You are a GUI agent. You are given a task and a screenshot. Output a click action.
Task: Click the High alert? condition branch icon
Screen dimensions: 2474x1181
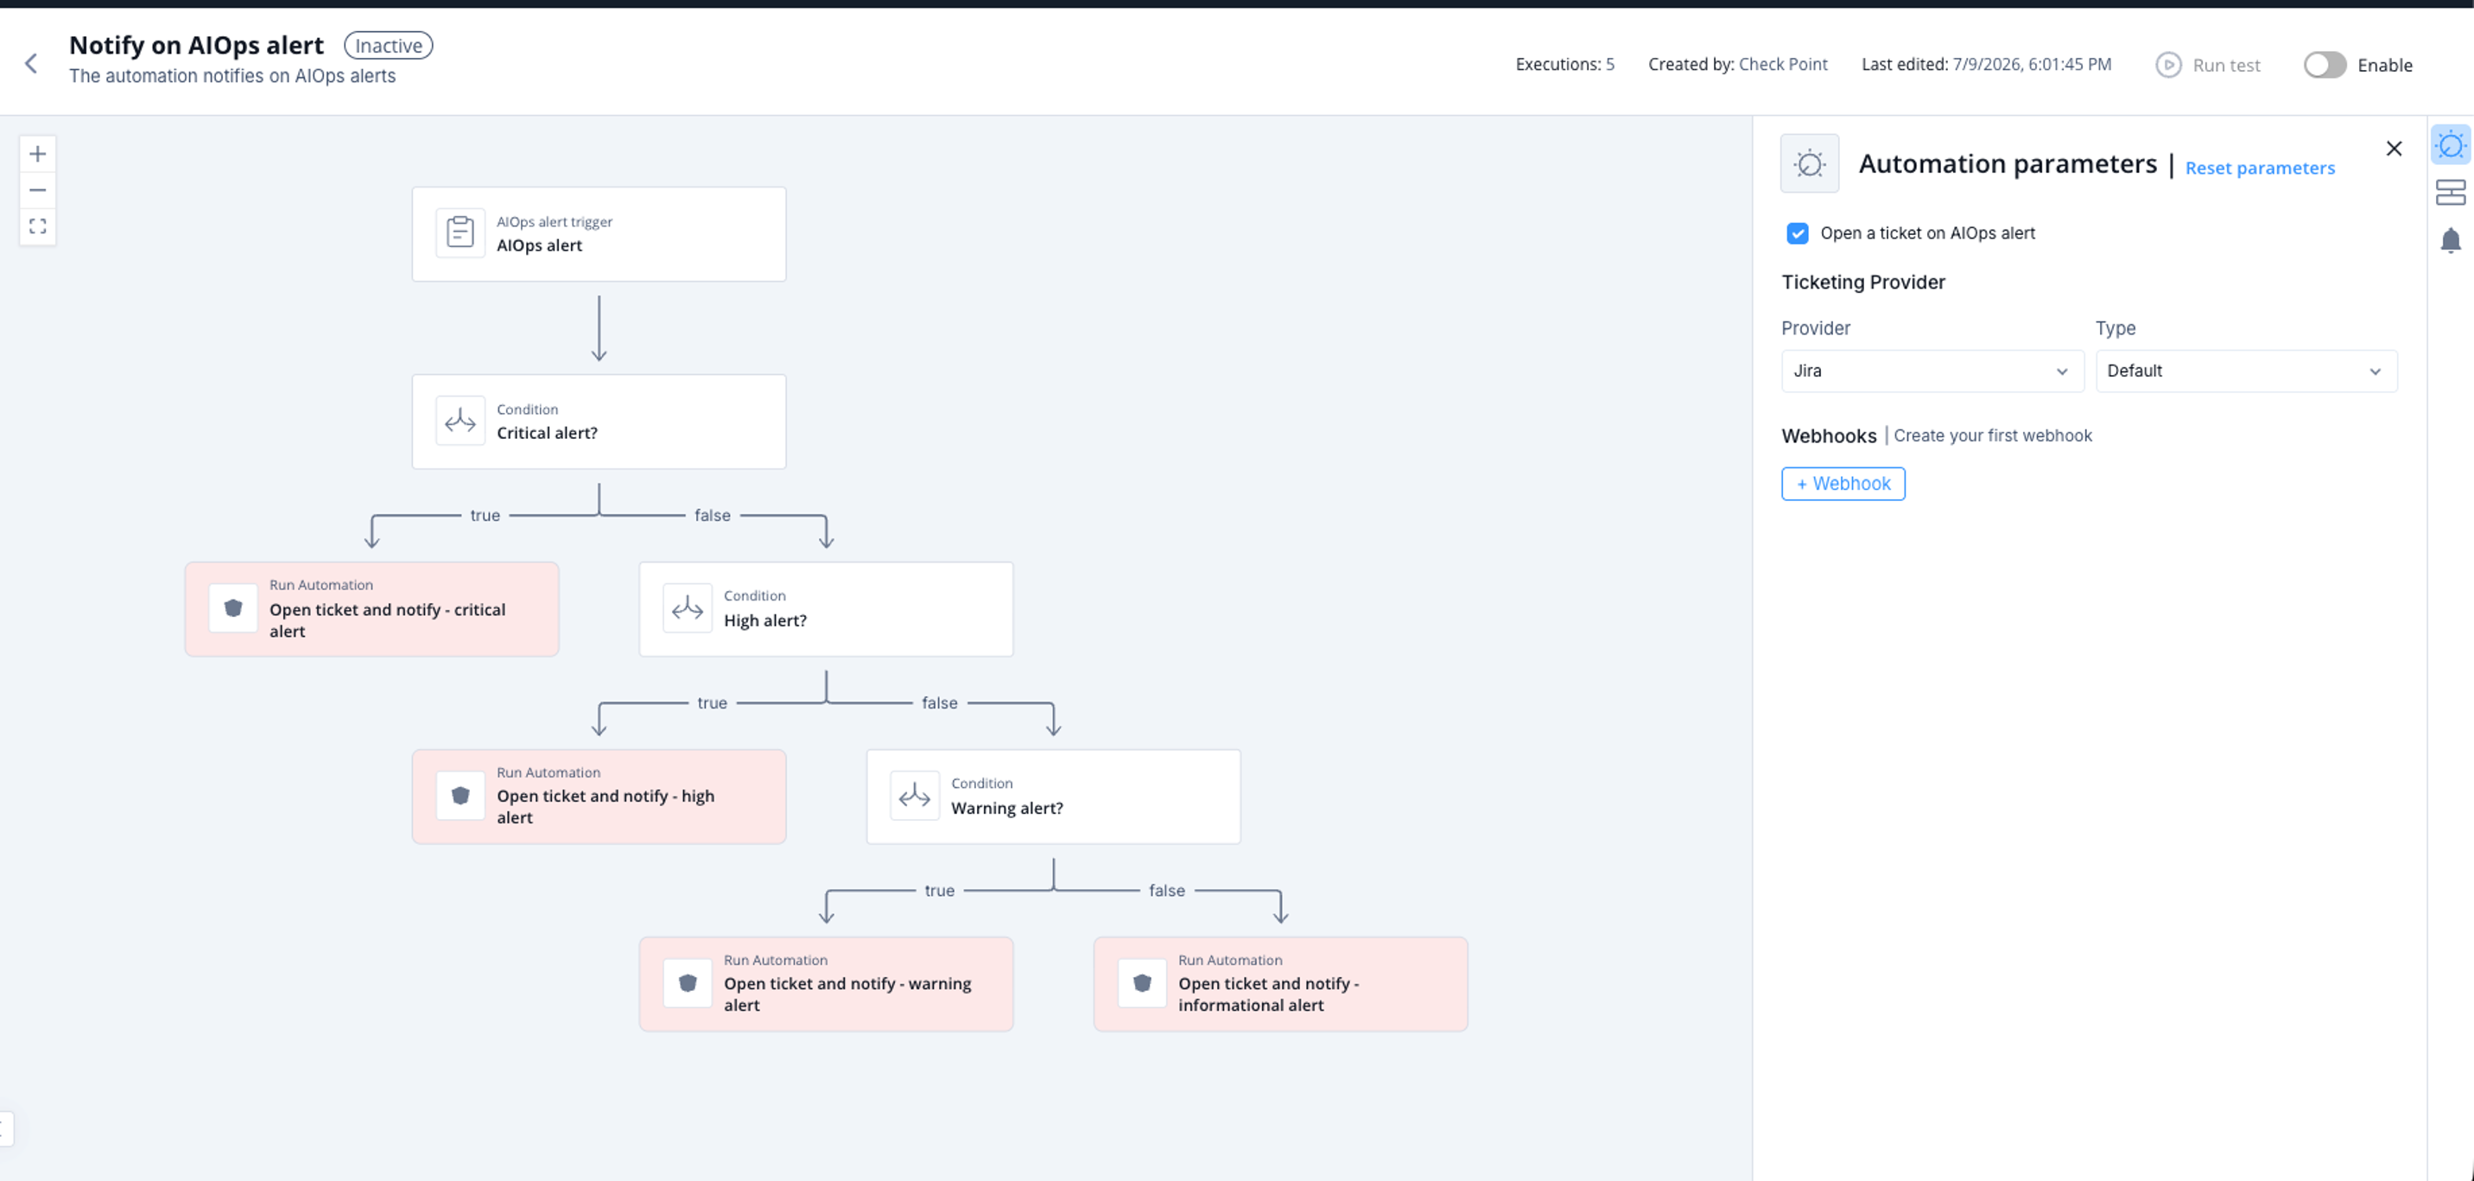click(x=688, y=608)
